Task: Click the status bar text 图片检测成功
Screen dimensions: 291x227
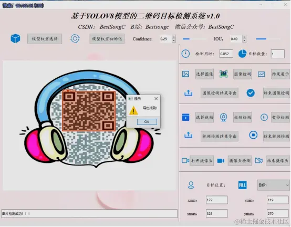Action: pyautogui.click(x=16, y=214)
